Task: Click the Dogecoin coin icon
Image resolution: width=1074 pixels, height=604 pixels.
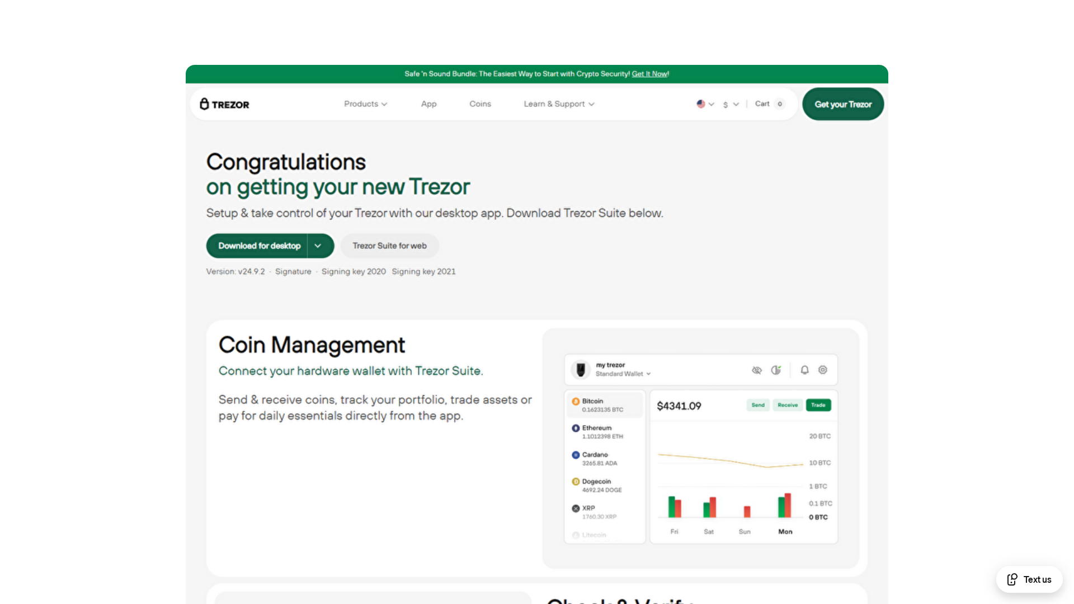Action: [x=576, y=482]
